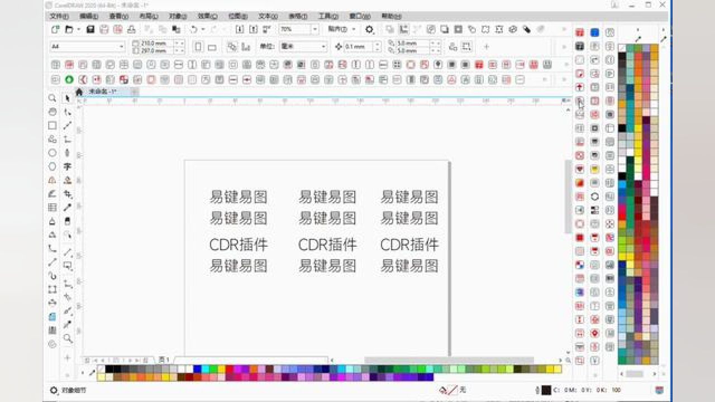Expand the A4 page size dropdown
Image resolution: width=715 pixels, height=402 pixels.
pyautogui.click(x=121, y=47)
